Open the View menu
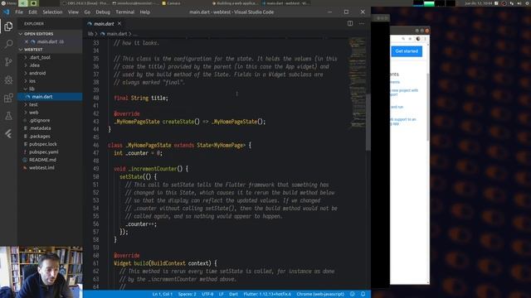 pyautogui.click(x=73, y=12)
